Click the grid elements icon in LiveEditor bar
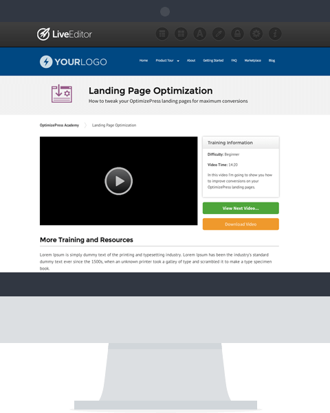Image resolution: width=330 pixels, height=413 pixels. (181, 34)
